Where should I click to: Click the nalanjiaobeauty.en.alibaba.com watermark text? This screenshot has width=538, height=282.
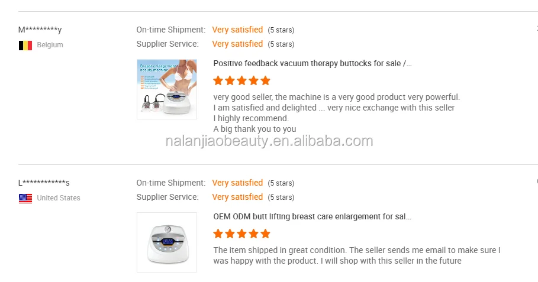[269, 141]
